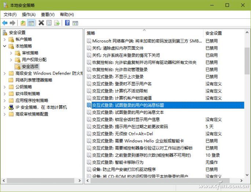Select 设备: 防止用户安装打印机驱动程序
Screen dimensions: 251x192
tap(165, 169)
